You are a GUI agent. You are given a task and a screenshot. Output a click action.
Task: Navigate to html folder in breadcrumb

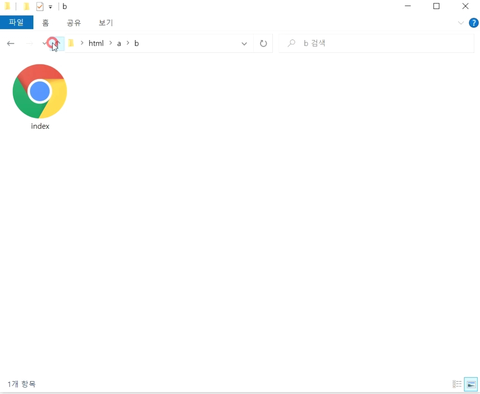point(96,43)
